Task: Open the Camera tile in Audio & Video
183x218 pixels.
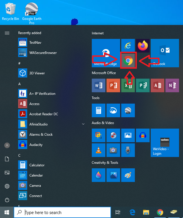Action: (113, 150)
